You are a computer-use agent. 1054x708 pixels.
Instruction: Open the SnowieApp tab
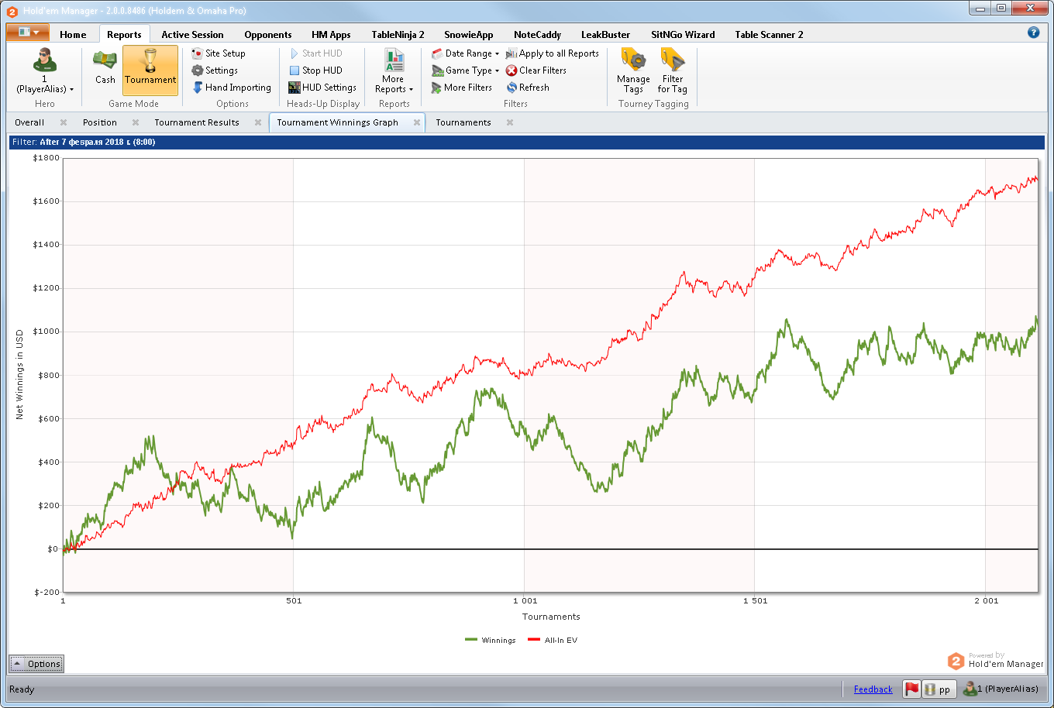pyautogui.click(x=469, y=34)
